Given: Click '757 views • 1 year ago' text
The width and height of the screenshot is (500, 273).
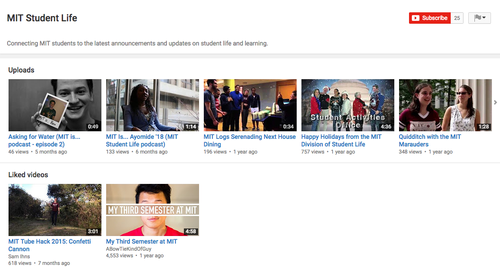Looking at the screenshot, I should [x=328, y=152].
